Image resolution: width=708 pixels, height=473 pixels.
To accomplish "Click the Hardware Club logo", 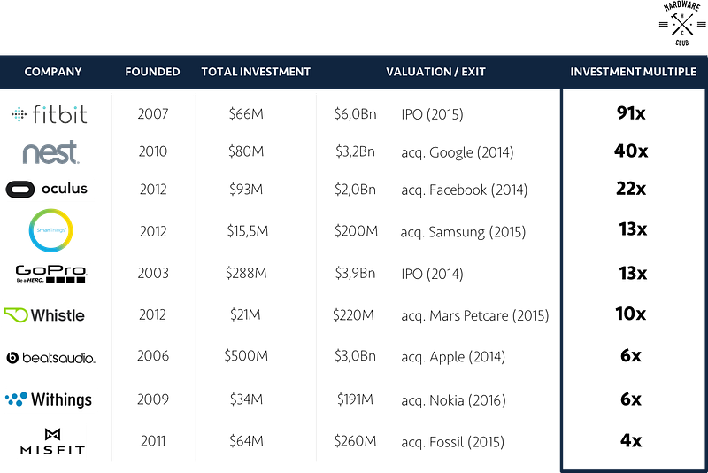I will [x=682, y=24].
